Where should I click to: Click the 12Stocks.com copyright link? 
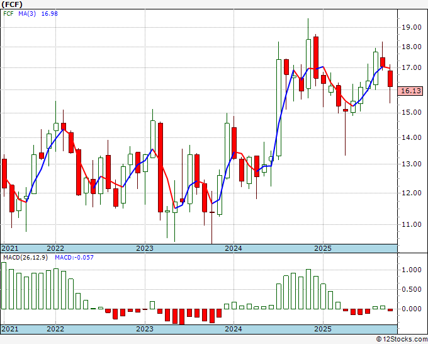pos(402,340)
